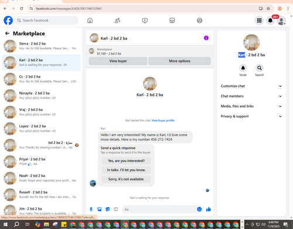This screenshot has height=229, width=293.
Task: View site information icon in address bar
Action: pyautogui.click(x=31, y=8)
